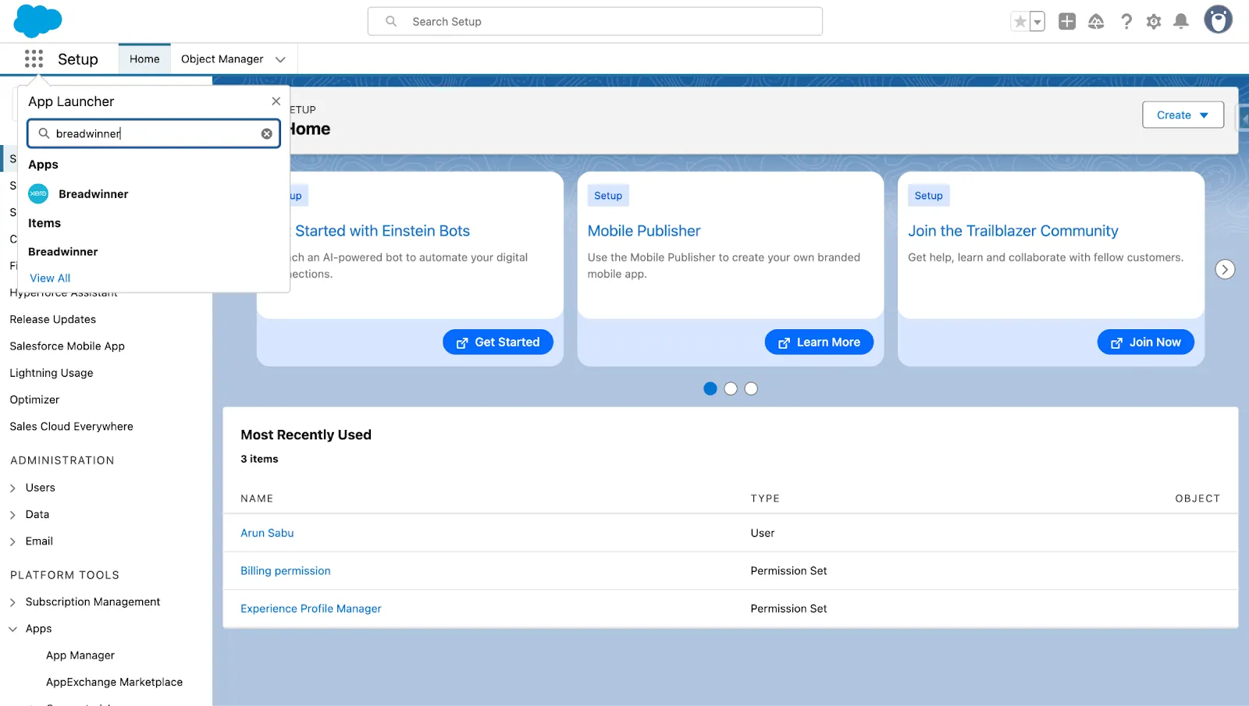The width and height of the screenshot is (1249, 706).
Task: Click Join Now for Trailblazer Community
Action: (x=1145, y=342)
